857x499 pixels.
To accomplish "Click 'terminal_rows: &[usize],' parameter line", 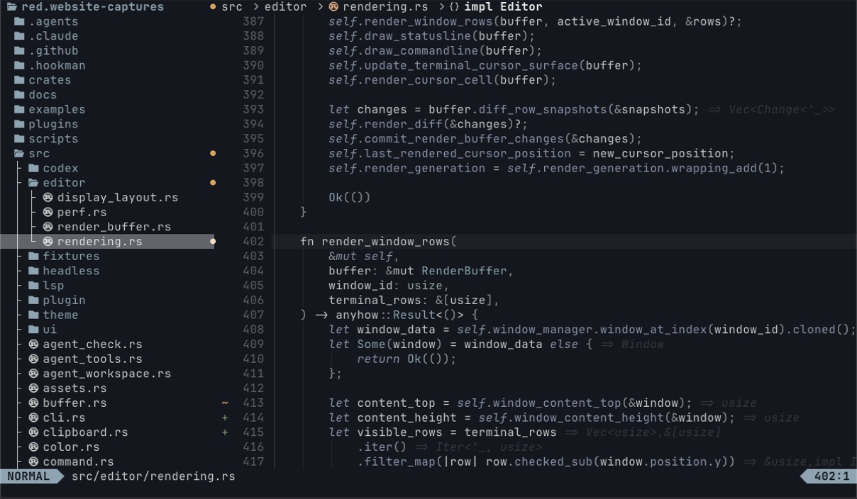I will (x=414, y=300).
